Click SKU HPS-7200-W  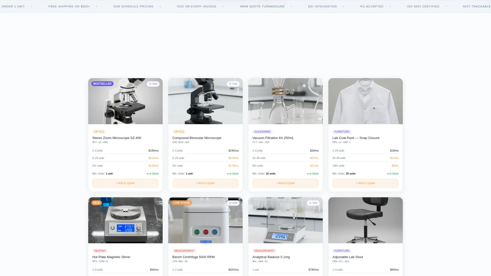100,261
